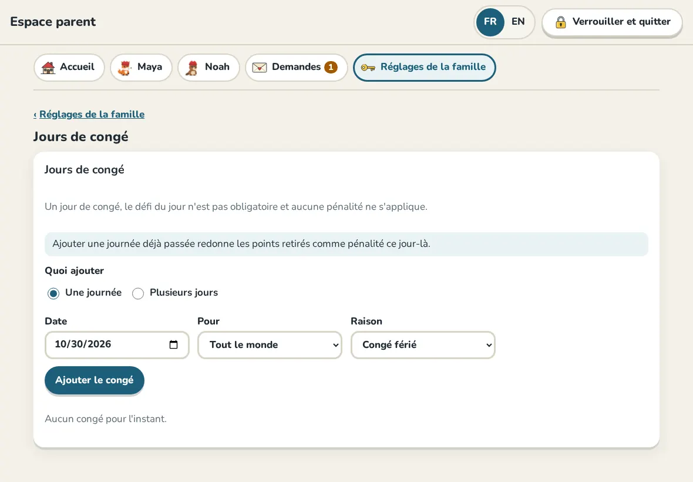693x482 pixels.
Task: Click Maya's fox avatar icon
Action: click(125, 68)
